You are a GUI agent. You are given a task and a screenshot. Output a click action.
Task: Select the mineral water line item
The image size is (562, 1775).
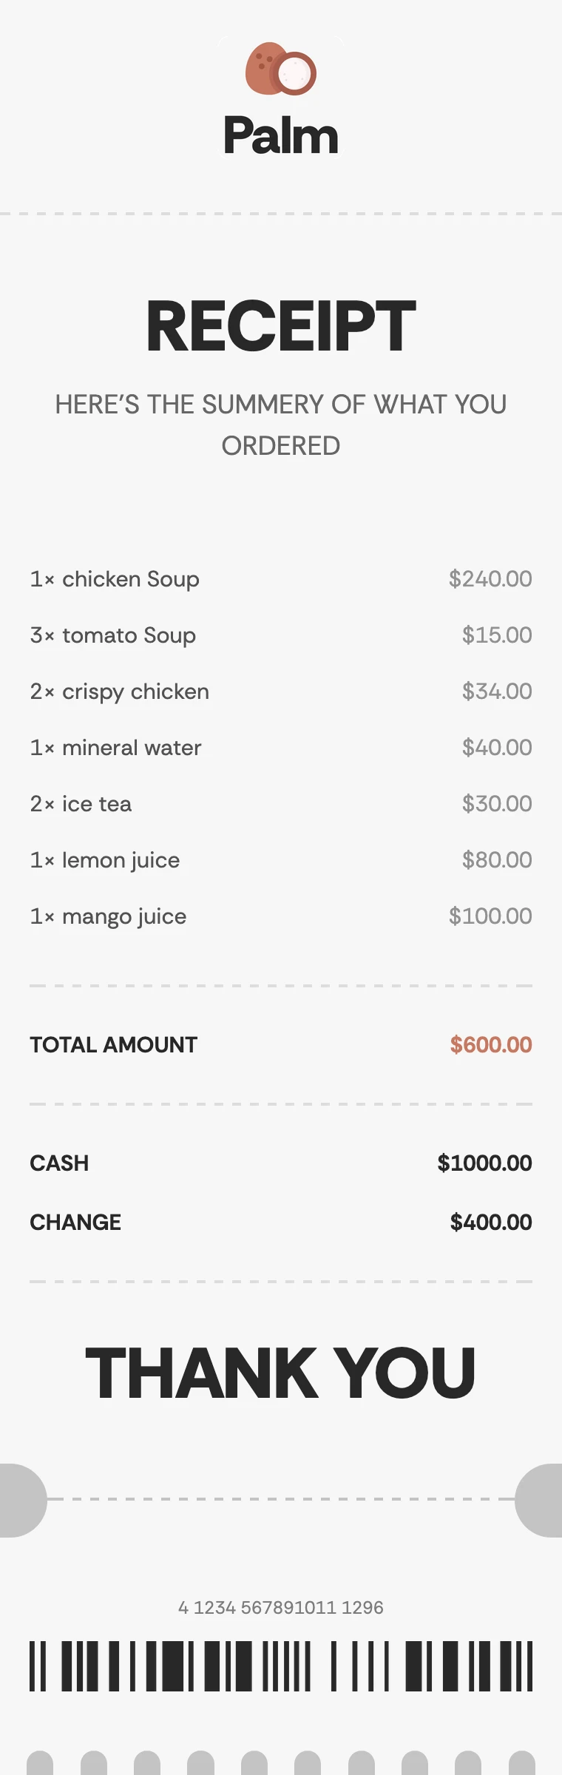coord(115,748)
